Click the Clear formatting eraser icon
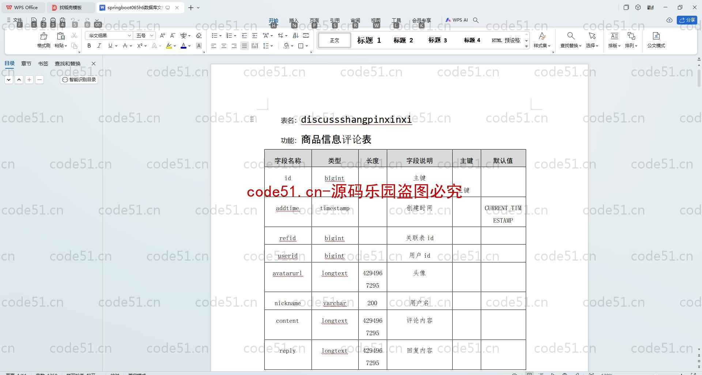 point(199,35)
